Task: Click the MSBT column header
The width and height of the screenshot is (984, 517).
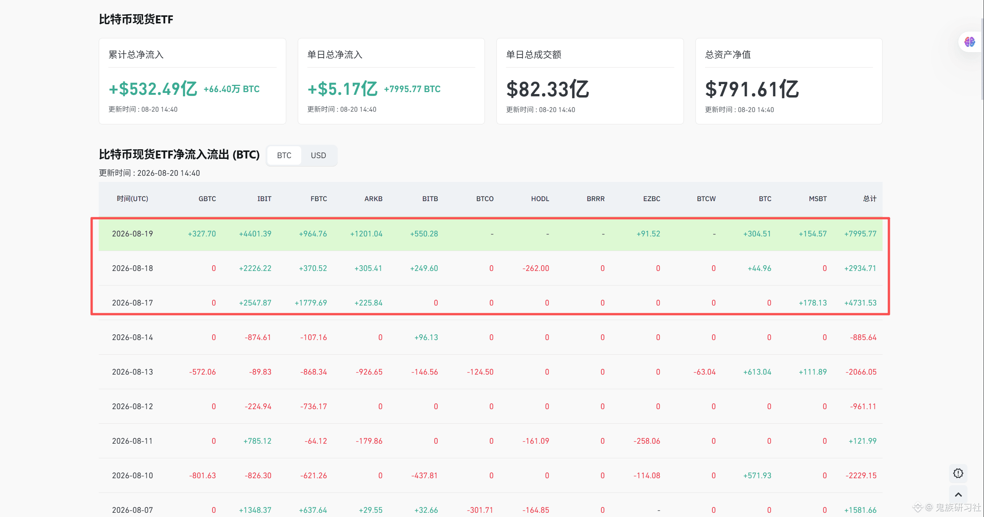Action: 818,199
